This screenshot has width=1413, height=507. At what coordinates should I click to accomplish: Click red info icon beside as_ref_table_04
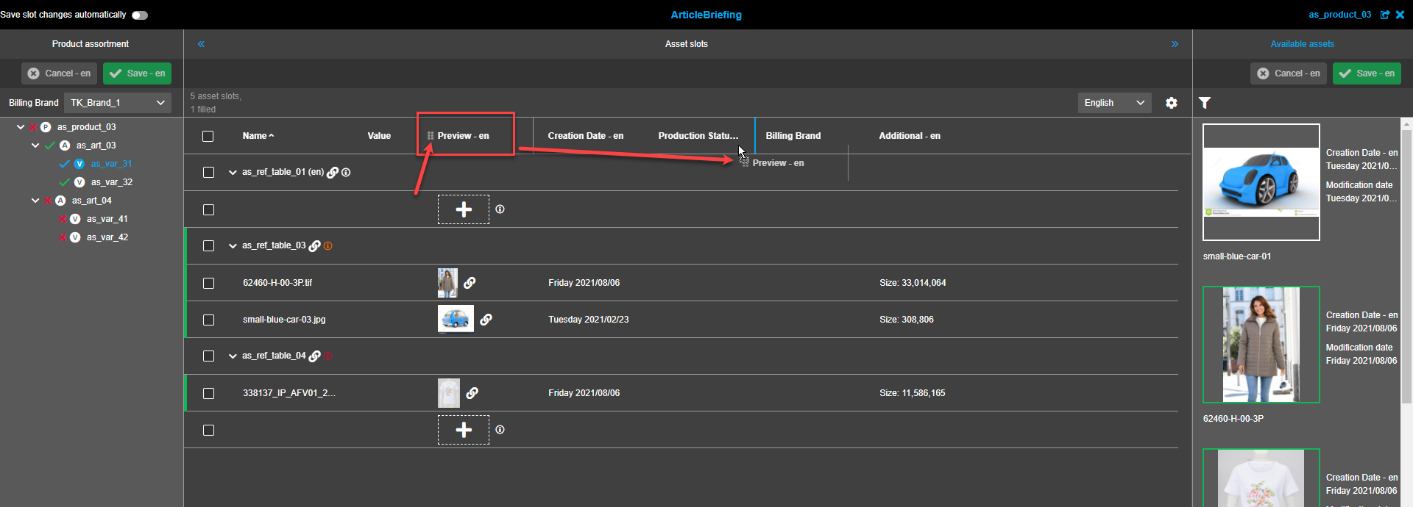(x=328, y=356)
